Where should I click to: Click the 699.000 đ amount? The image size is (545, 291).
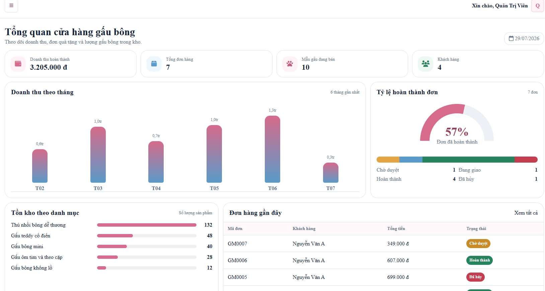pyautogui.click(x=398, y=277)
